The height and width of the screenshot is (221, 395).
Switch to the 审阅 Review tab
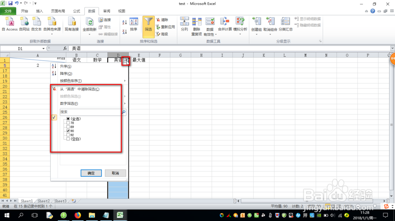pyautogui.click(x=107, y=11)
